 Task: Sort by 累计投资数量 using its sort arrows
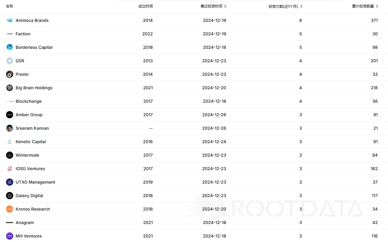click(x=377, y=6)
